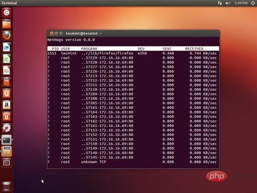Open the workspace switcher icon
Screen dimensions: 257x193
point(7,163)
